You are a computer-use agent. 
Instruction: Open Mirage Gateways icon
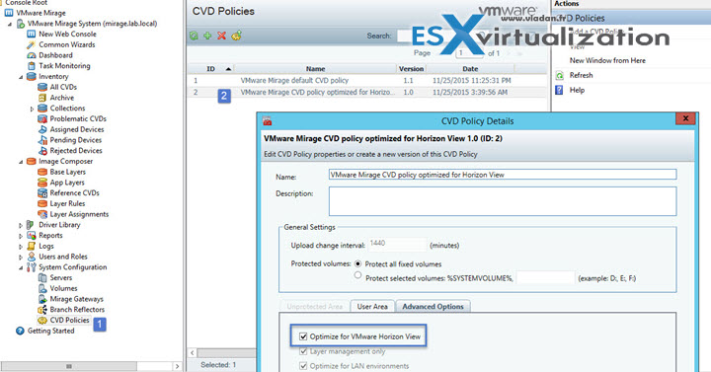(42, 299)
